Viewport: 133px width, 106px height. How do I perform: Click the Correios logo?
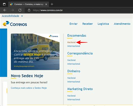click(x=15, y=24)
